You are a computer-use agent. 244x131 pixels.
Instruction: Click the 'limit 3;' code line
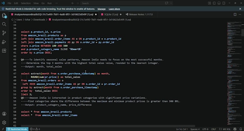click(27, 94)
